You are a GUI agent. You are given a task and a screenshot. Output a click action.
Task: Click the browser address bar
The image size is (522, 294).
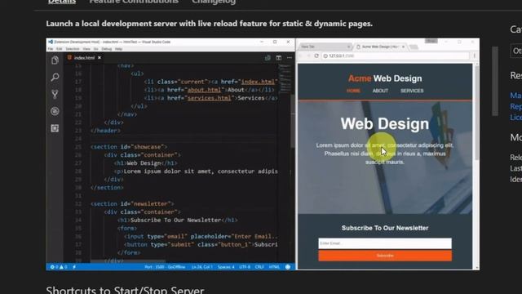click(396, 56)
